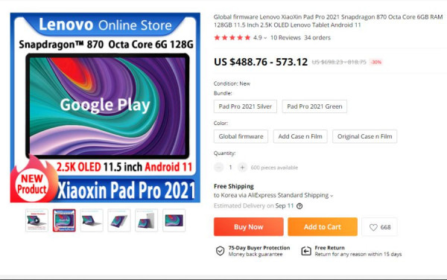Select the Pad Pro 2021 Green bundle
The width and height of the screenshot is (447, 280).
(314, 106)
